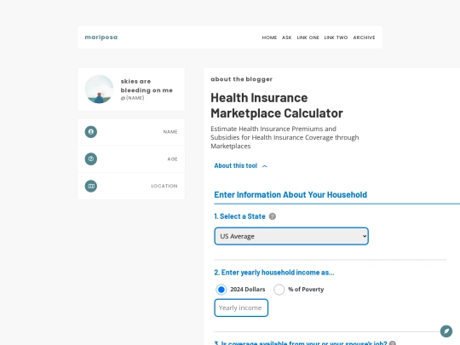Screen dimensions: 460x345
Task: Open LINK ONE in the top navigation
Action: [x=308, y=37]
